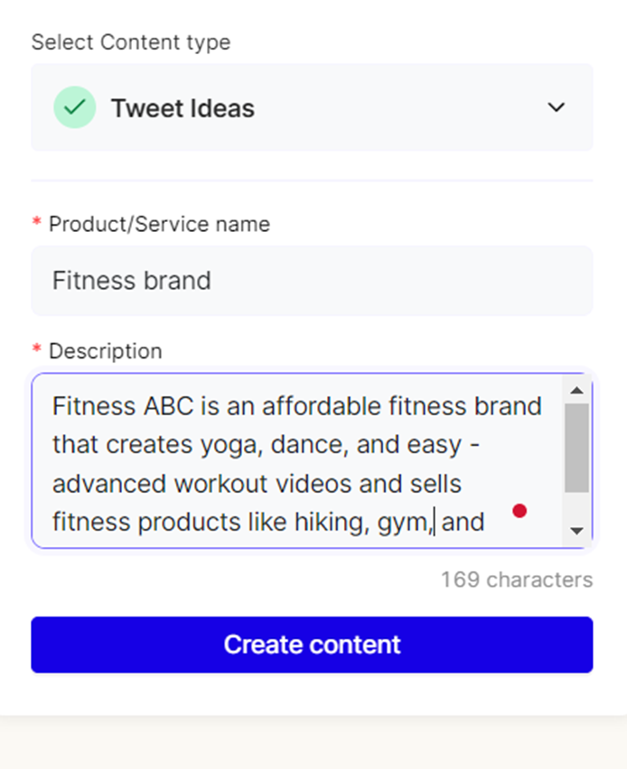This screenshot has height=769, width=627.
Task: Click the green checkmark icon beside Tweet Ideas
Action: click(75, 107)
